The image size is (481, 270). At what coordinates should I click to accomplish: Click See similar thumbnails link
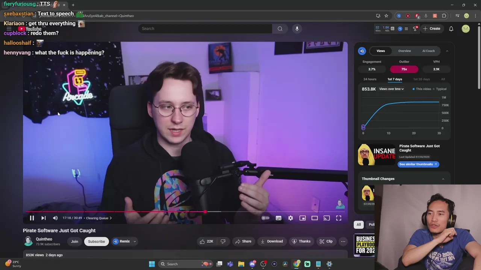[418, 164]
